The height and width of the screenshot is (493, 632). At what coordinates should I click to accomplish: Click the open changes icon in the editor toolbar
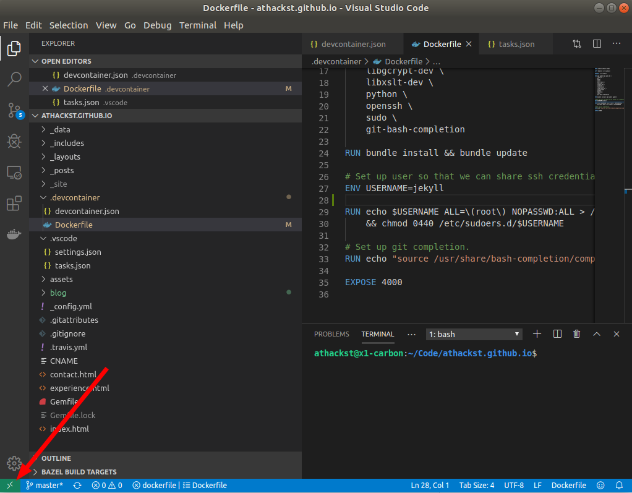577,44
